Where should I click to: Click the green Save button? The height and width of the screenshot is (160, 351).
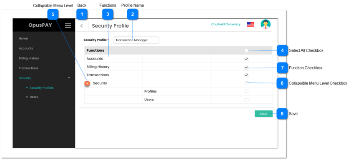click(x=263, y=114)
